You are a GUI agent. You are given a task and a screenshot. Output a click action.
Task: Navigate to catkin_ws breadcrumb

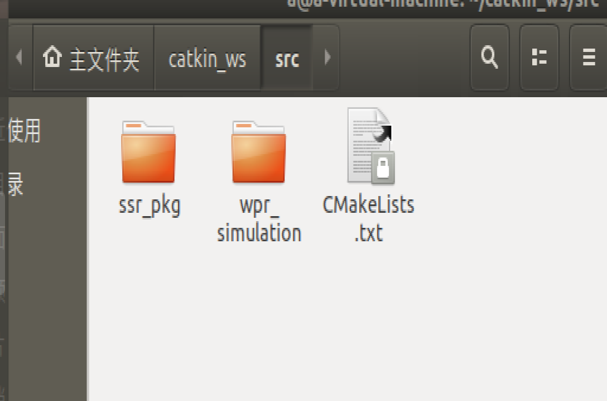pos(207,58)
